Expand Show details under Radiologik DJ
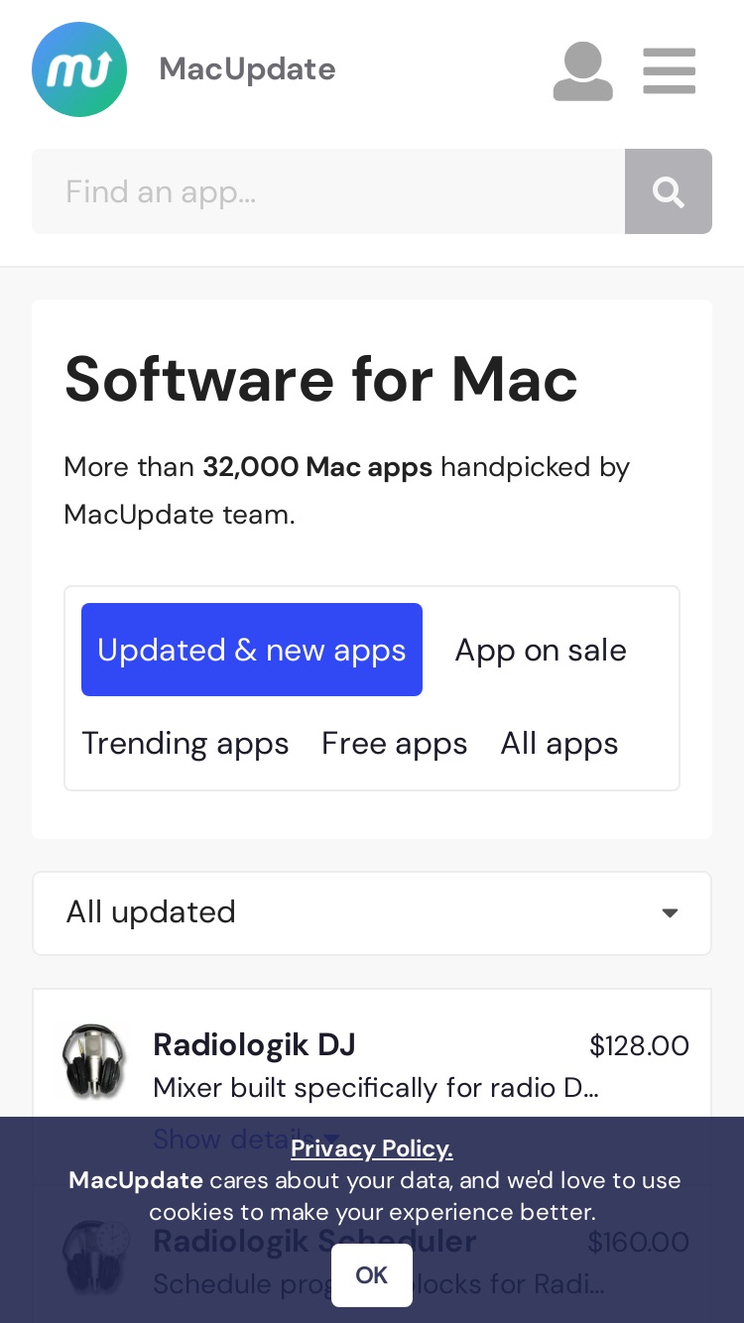This screenshot has width=744, height=1323. pyautogui.click(x=247, y=1139)
